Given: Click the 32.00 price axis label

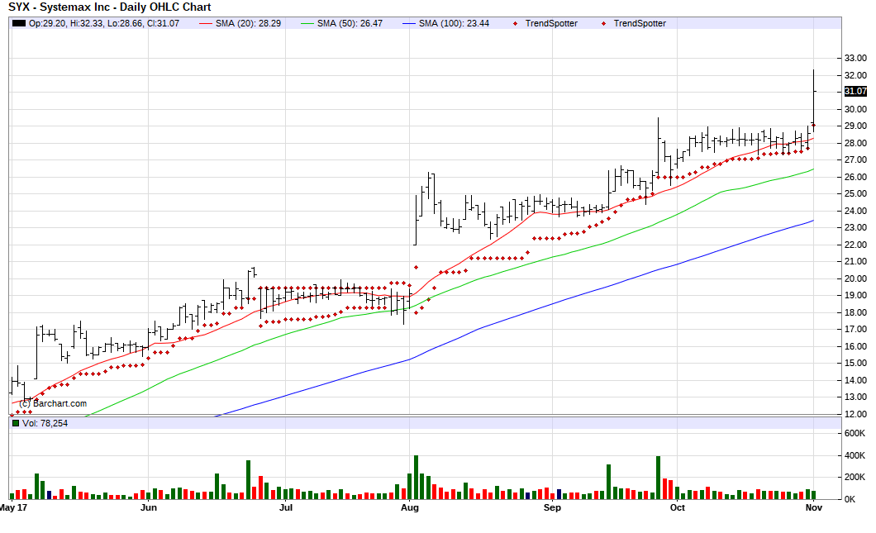Looking at the screenshot, I should pyautogui.click(x=855, y=75).
